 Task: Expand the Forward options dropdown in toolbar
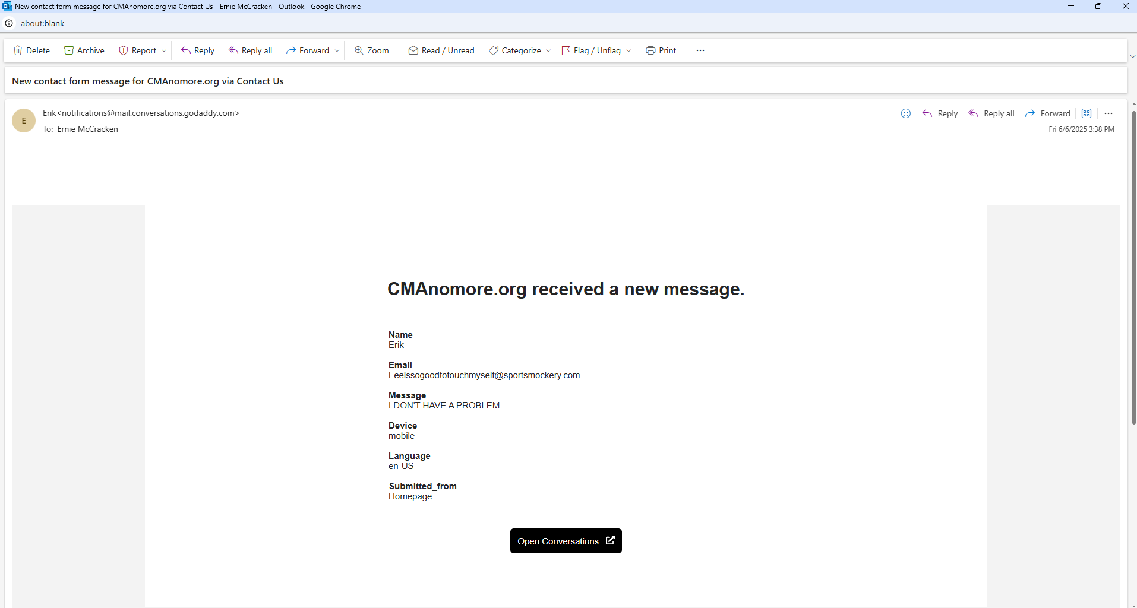tap(337, 50)
